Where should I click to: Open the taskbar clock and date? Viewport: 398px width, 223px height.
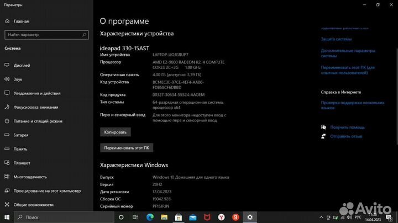(x=373, y=217)
